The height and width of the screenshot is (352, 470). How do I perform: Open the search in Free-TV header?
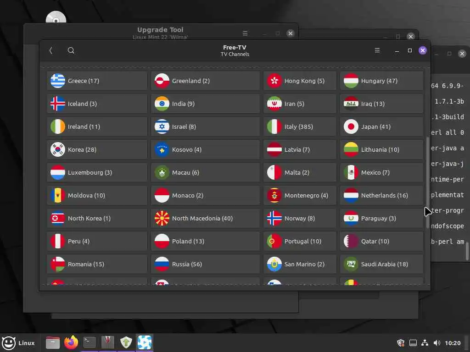click(x=71, y=50)
